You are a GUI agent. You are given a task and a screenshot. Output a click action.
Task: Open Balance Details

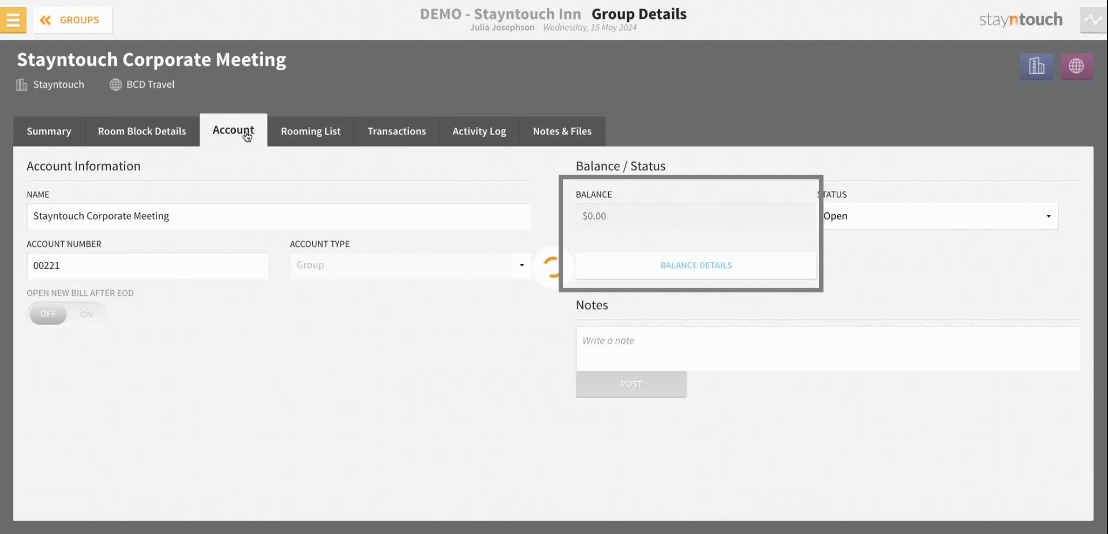[x=696, y=265]
